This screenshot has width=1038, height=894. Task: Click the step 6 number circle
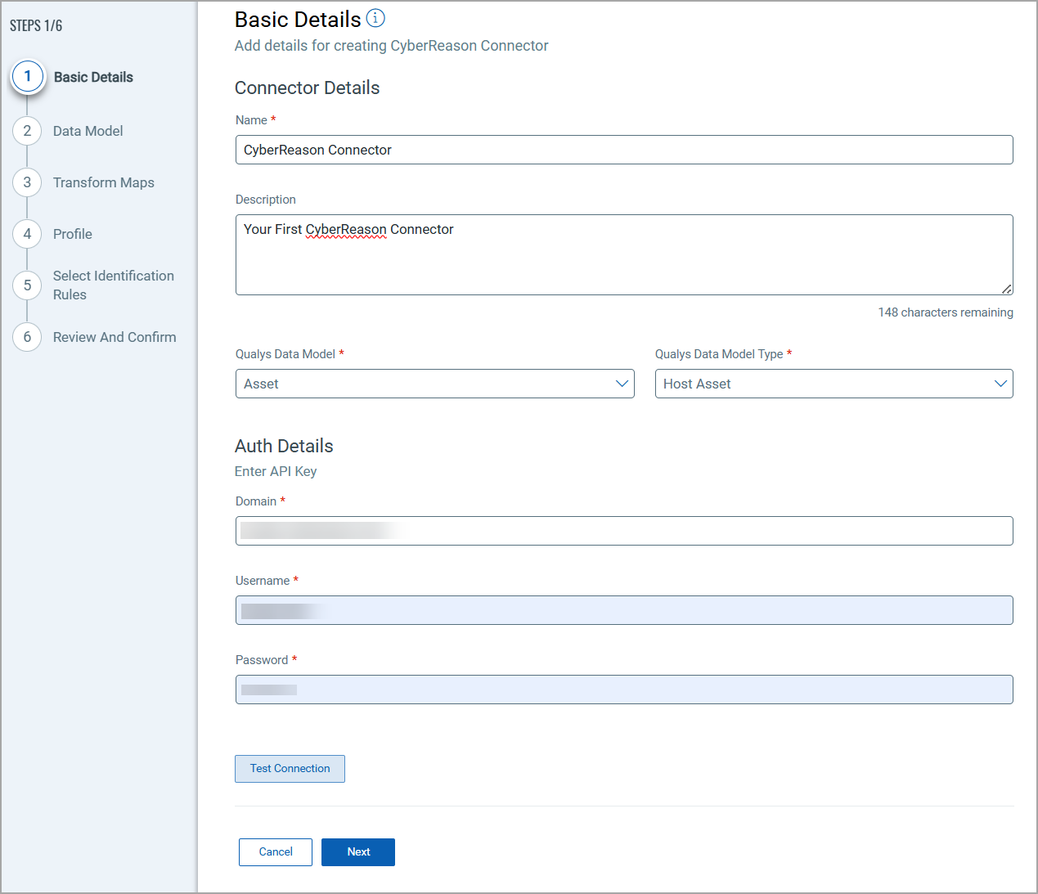27,337
